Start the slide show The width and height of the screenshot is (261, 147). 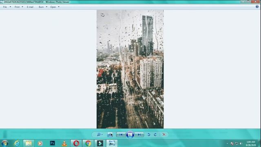pyautogui.click(x=130, y=134)
